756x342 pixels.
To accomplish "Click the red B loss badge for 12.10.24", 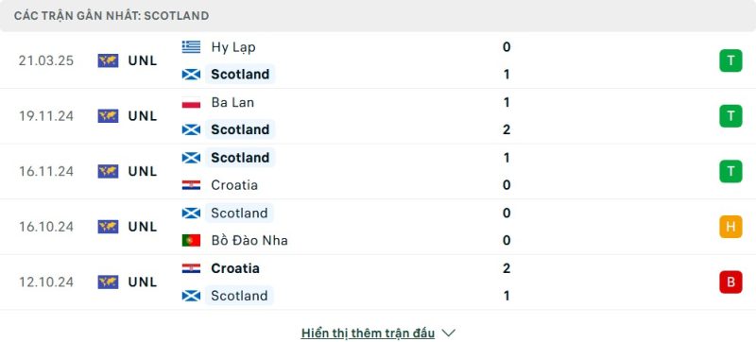I will 730,282.
